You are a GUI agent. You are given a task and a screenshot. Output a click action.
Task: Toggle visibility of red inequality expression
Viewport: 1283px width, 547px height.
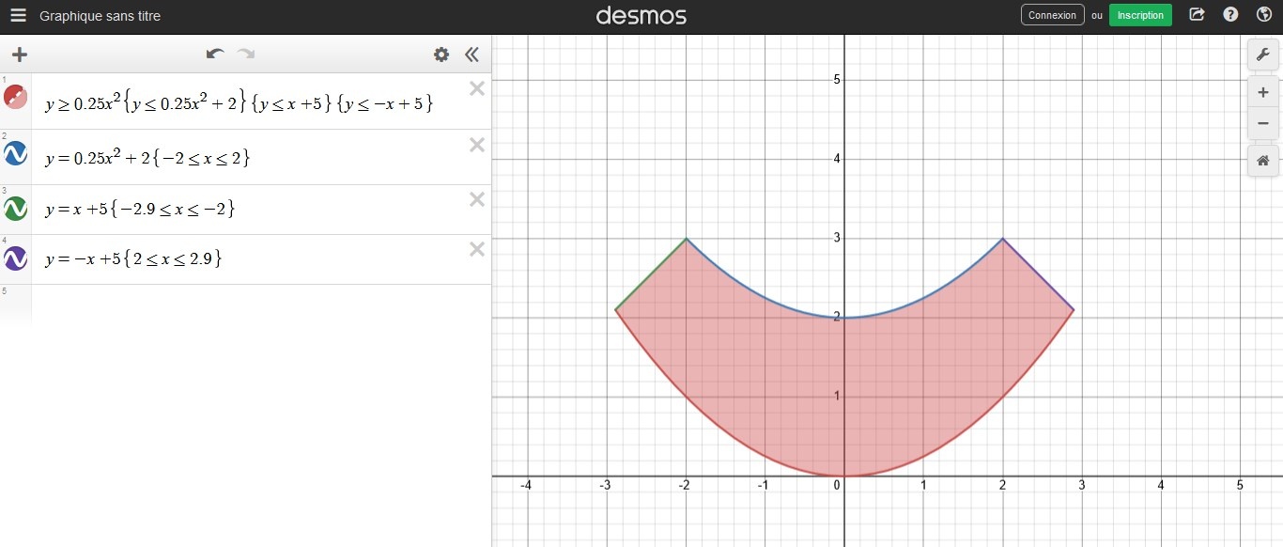[x=16, y=97]
